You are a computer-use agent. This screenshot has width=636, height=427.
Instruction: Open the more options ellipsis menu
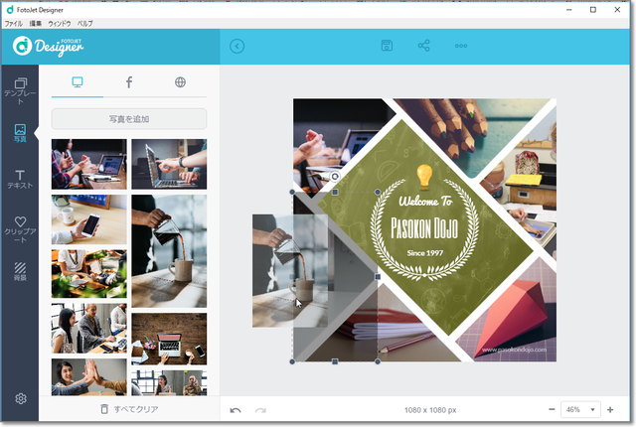pos(461,46)
